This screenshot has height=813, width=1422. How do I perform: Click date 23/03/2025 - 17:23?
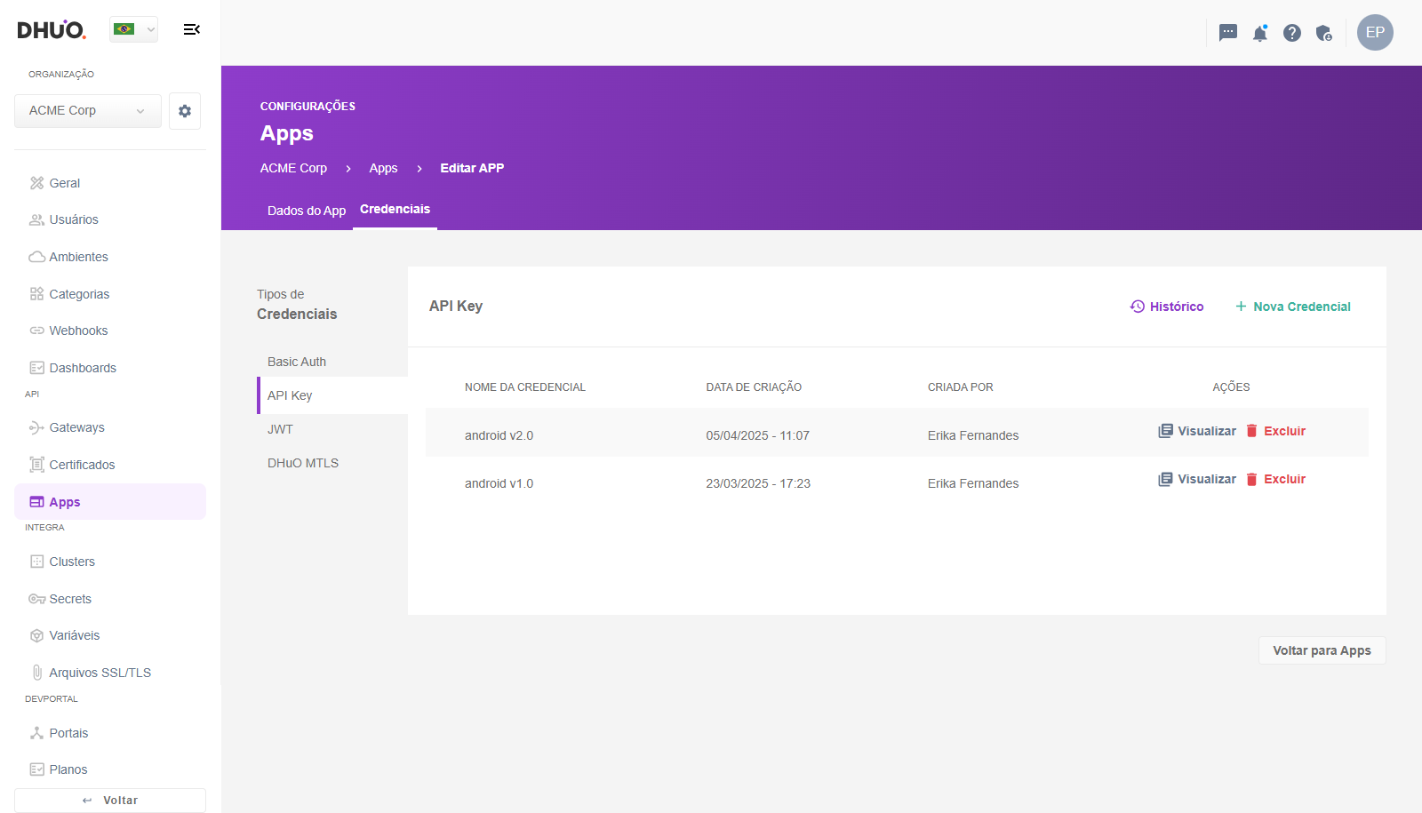[x=758, y=483]
